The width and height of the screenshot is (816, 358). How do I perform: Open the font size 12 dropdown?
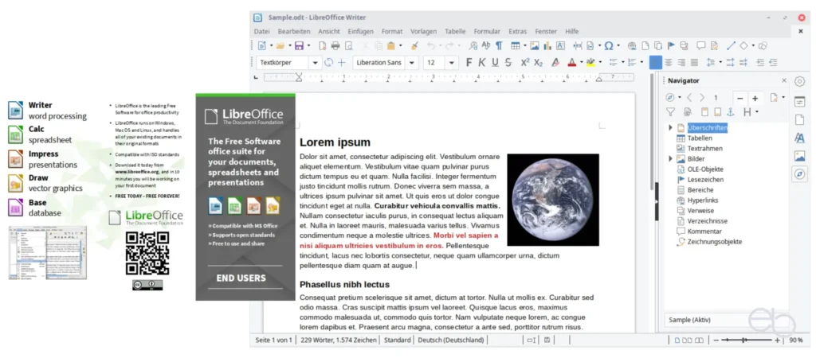click(452, 62)
